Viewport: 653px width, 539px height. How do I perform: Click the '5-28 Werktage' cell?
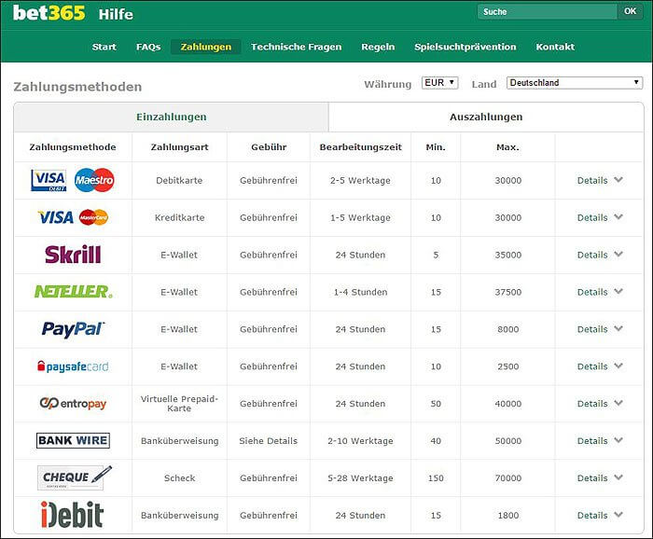pyautogui.click(x=360, y=477)
